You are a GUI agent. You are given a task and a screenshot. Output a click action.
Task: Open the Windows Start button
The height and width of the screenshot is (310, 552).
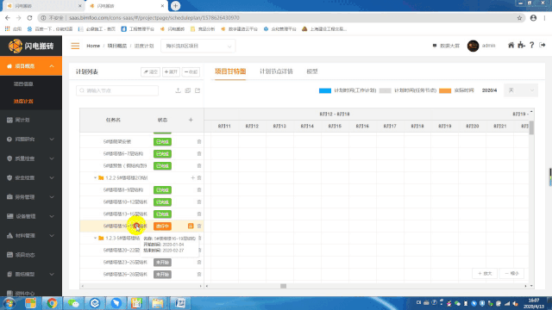(x=9, y=303)
